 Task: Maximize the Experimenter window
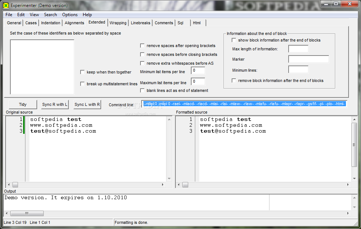(336, 4)
